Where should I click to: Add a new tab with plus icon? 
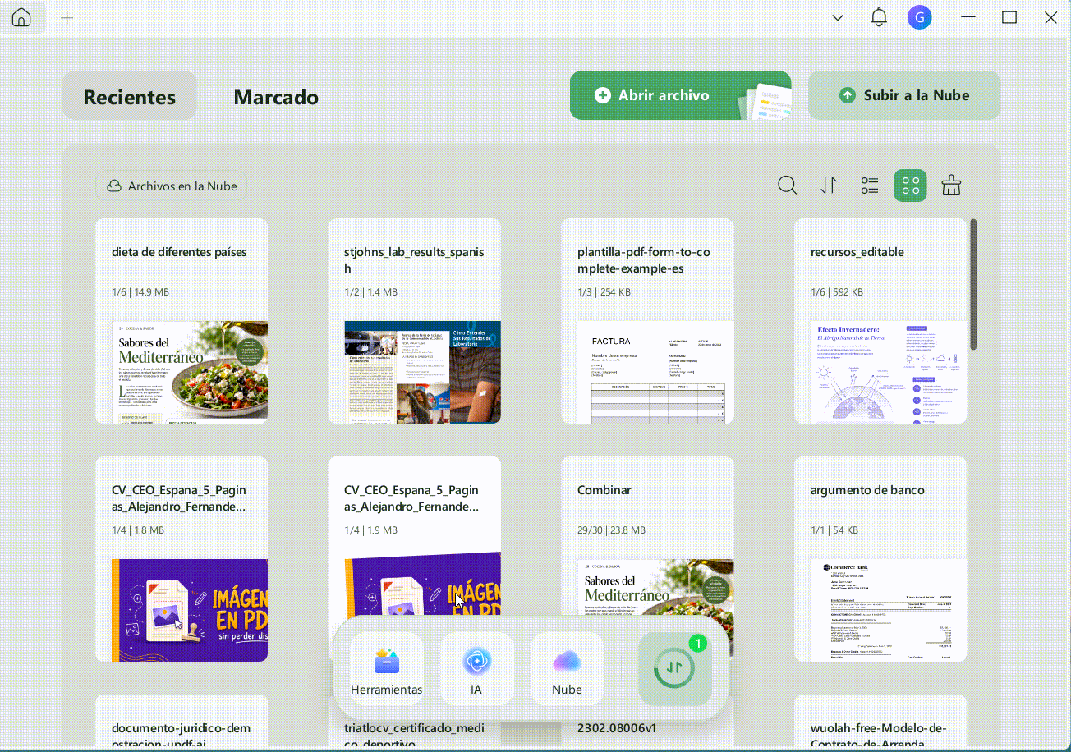coord(67,17)
